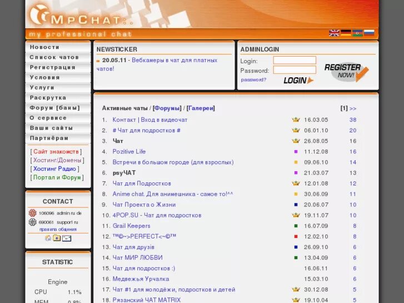
Task: Click crown icon in the 30.12.08 row
Action: 296,289
